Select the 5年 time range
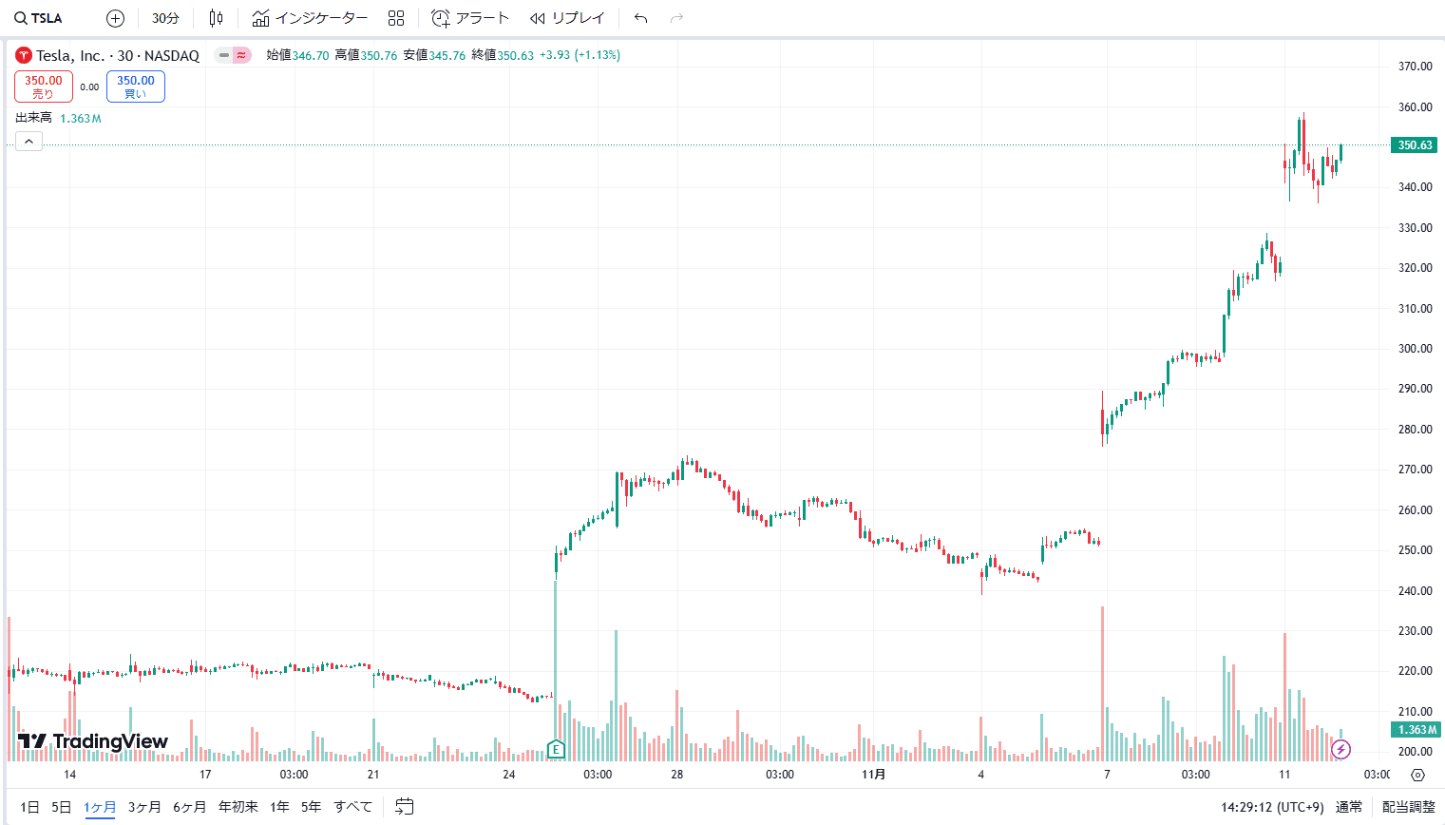Viewport: 1445px width, 825px height. coord(311,807)
